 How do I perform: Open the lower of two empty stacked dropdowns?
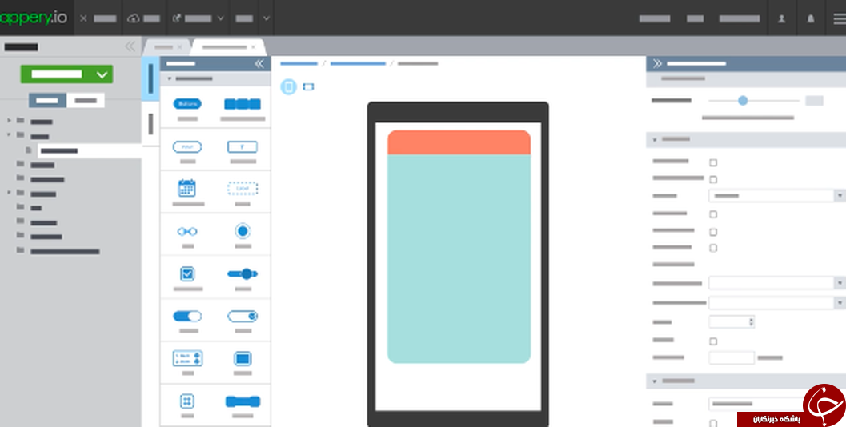tap(776, 302)
